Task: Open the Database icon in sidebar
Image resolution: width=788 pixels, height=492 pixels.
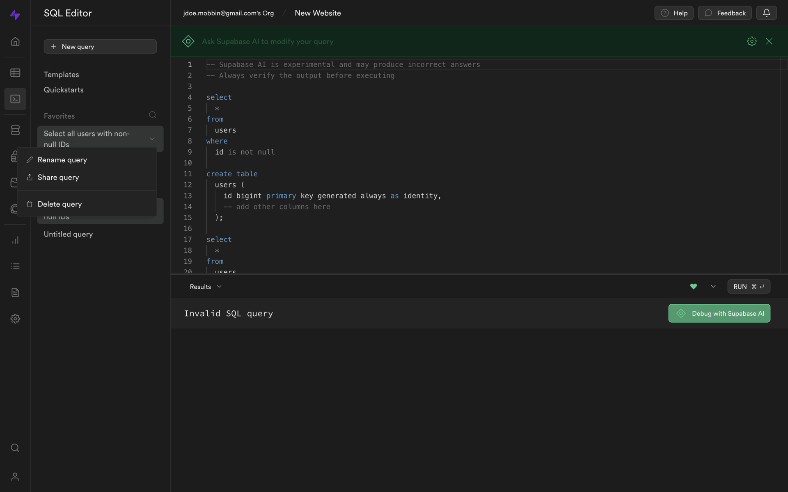Action: [x=15, y=130]
